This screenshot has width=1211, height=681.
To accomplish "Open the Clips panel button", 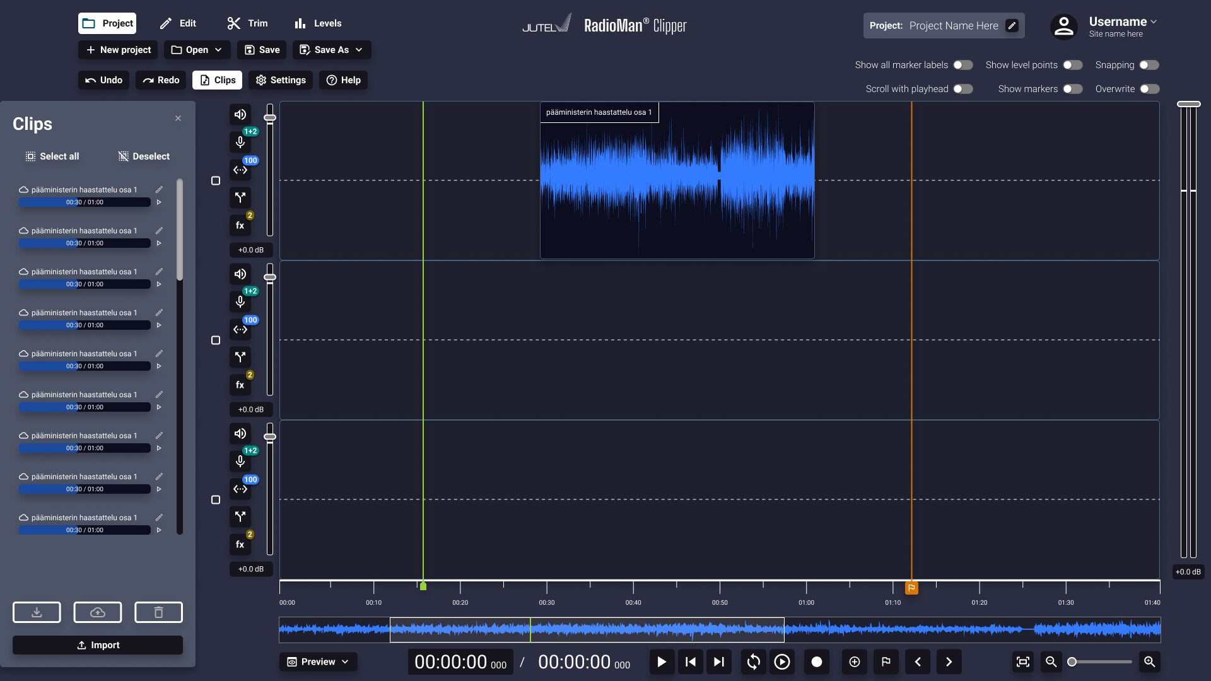I will pyautogui.click(x=218, y=80).
